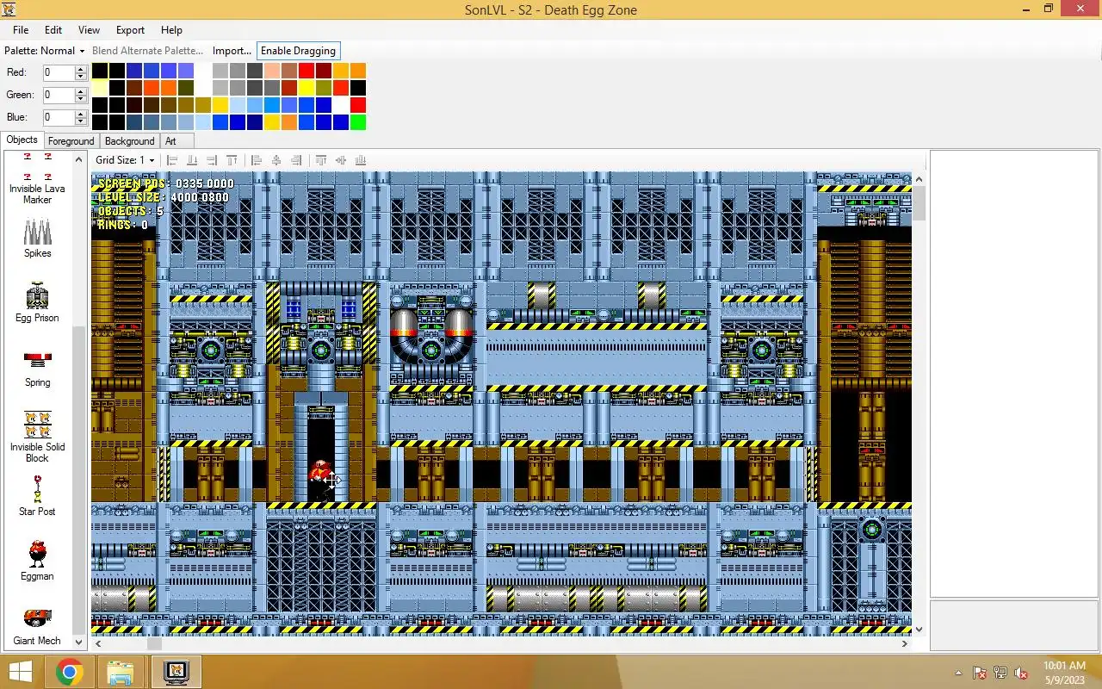Viewport: 1102px width, 689px height.
Task: Open the volume tray icon
Action: [x=1021, y=673]
